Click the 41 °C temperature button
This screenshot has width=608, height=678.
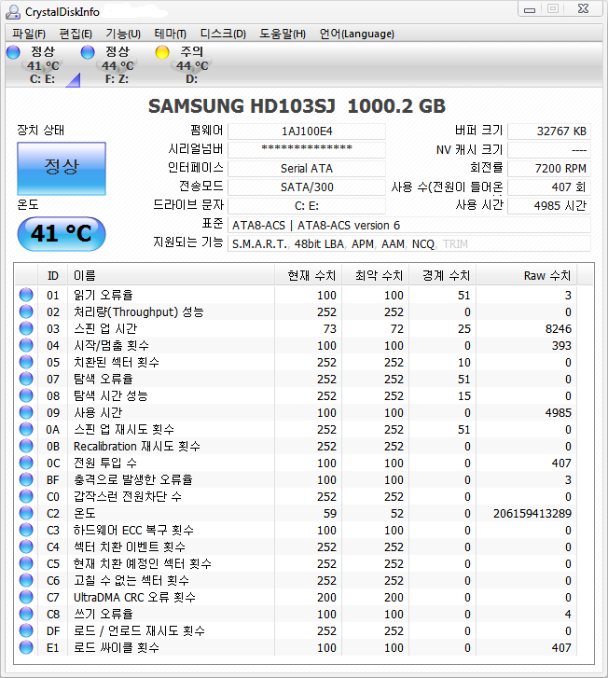pos(62,234)
